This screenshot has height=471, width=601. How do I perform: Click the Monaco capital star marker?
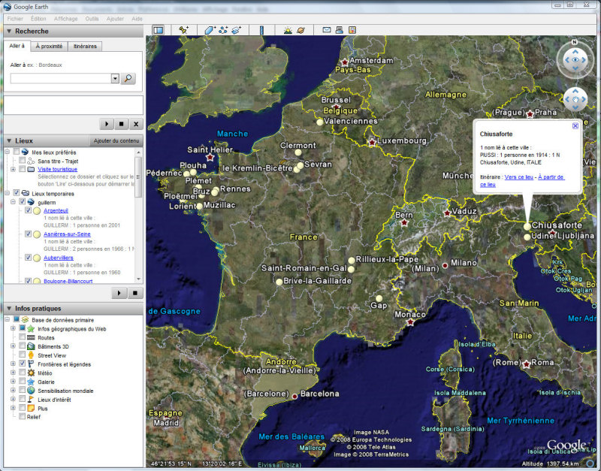click(x=410, y=322)
